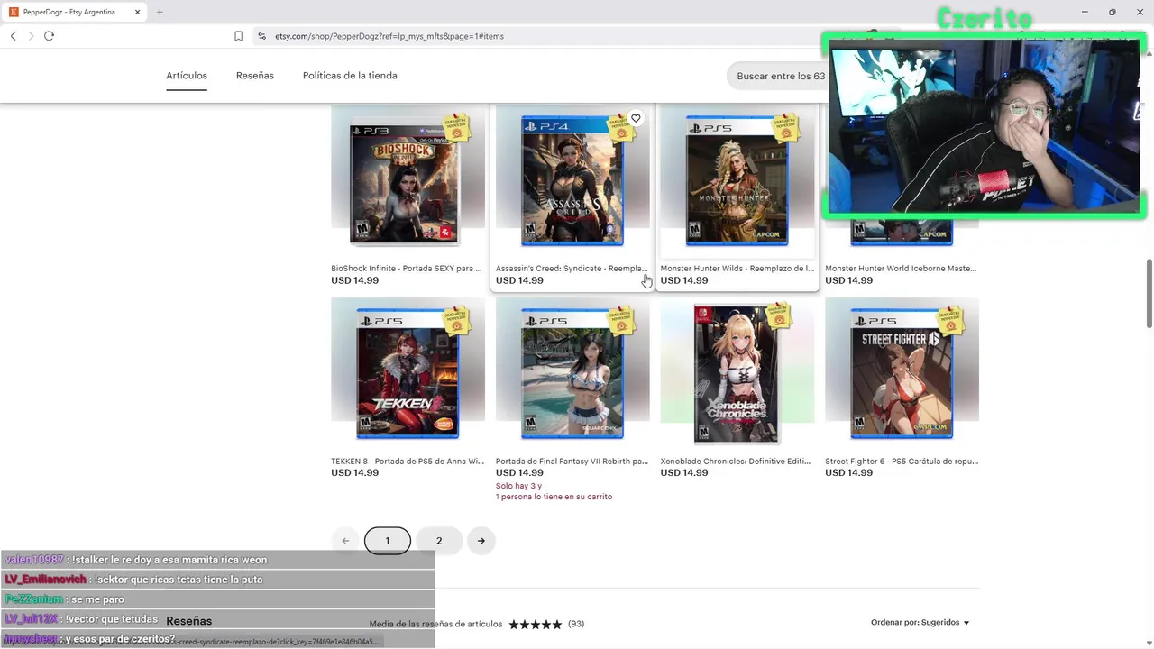Open the Monster Hunter Wilds PS5 cover thumbnail
The image size is (1154, 649).
[737, 181]
